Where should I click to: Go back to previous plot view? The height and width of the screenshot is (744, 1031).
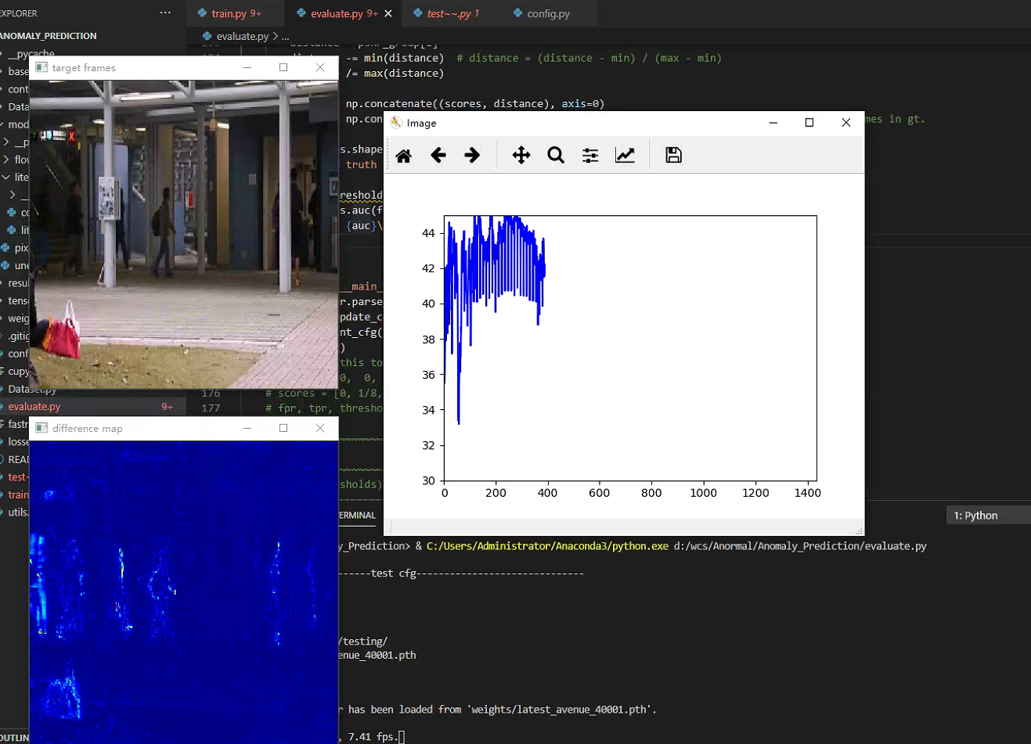pyautogui.click(x=438, y=155)
